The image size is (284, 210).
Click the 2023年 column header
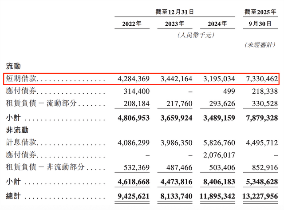click(175, 24)
